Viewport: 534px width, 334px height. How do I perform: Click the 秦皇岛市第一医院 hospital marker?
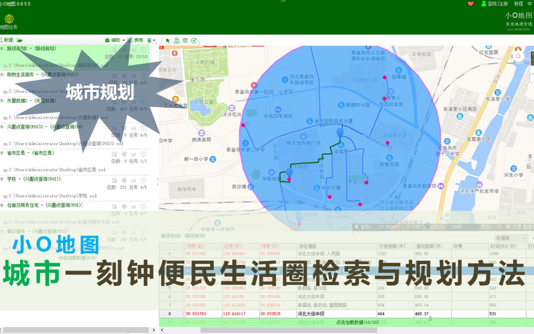[x=254, y=85]
